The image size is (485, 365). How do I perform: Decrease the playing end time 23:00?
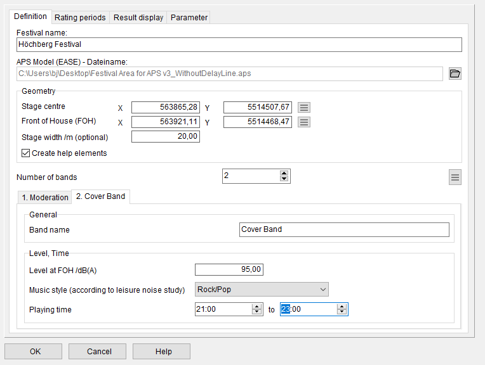click(x=342, y=312)
